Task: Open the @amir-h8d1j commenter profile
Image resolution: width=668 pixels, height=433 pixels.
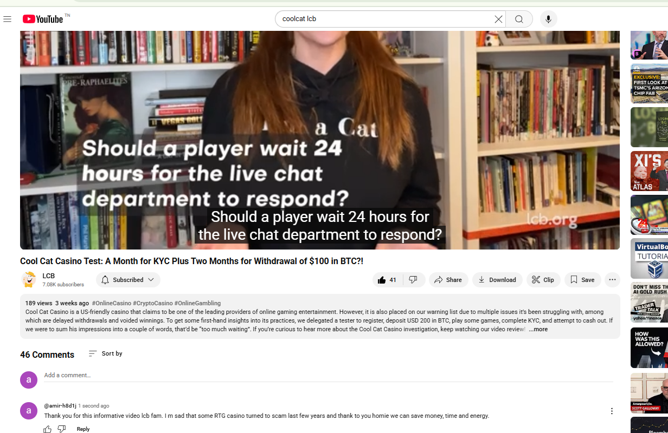Action: (x=60, y=406)
